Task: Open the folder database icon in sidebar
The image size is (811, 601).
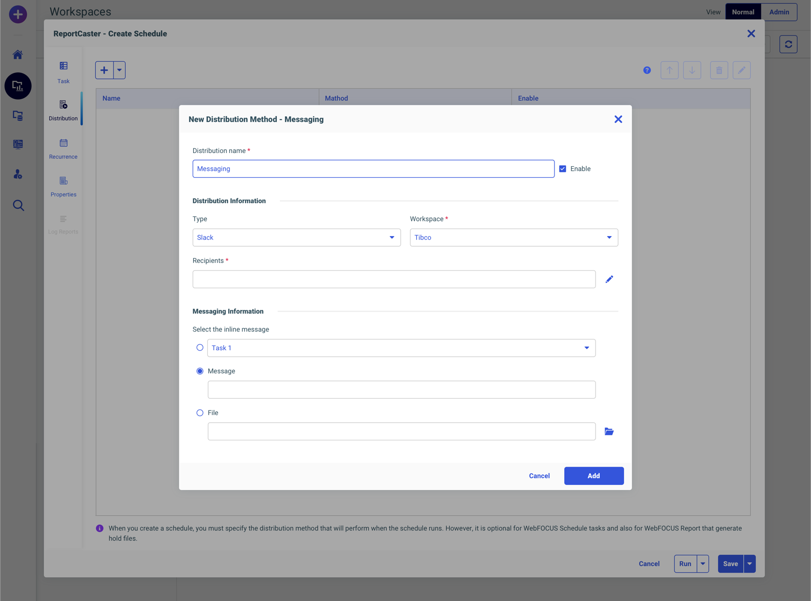Action: click(x=18, y=116)
